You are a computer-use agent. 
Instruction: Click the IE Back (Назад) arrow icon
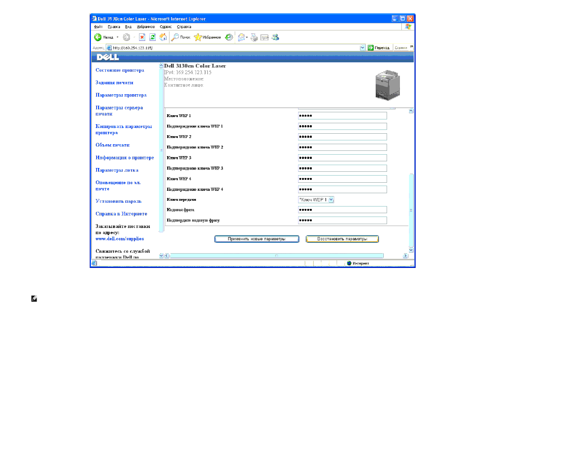tap(98, 37)
